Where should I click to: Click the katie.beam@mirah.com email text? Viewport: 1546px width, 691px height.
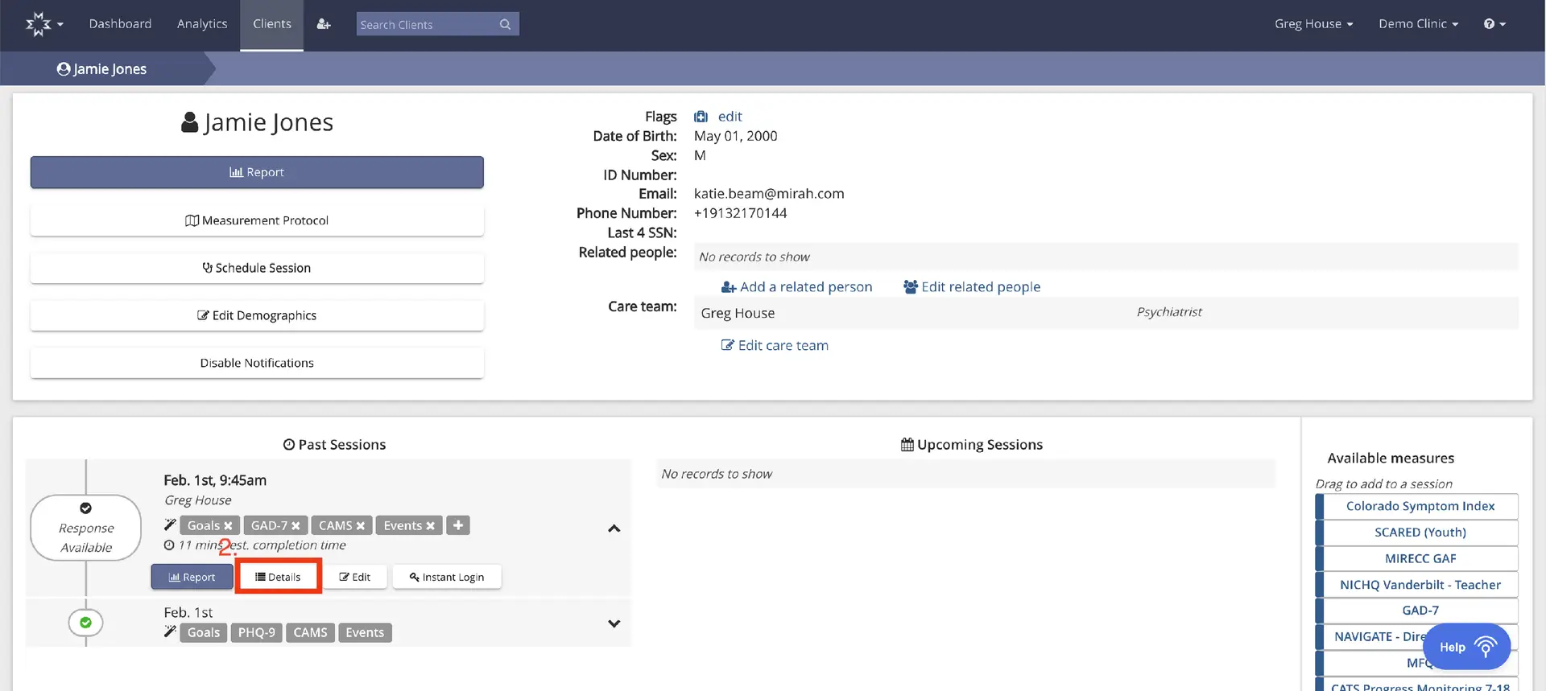[x=769, y=194]
